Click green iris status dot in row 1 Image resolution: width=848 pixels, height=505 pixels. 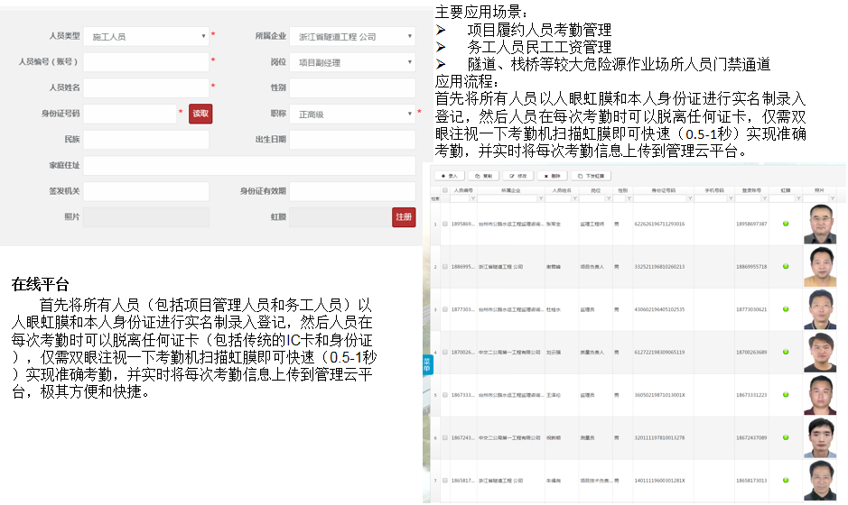pos(786,224)
